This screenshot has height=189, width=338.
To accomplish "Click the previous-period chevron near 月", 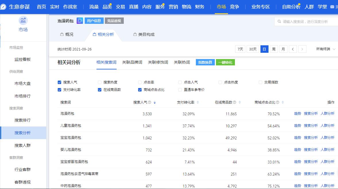I will [x=293, y=49].
